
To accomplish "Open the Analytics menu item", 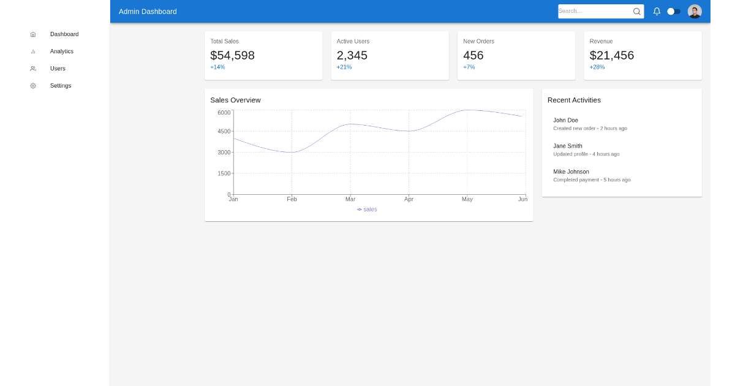I will point(62,51).
